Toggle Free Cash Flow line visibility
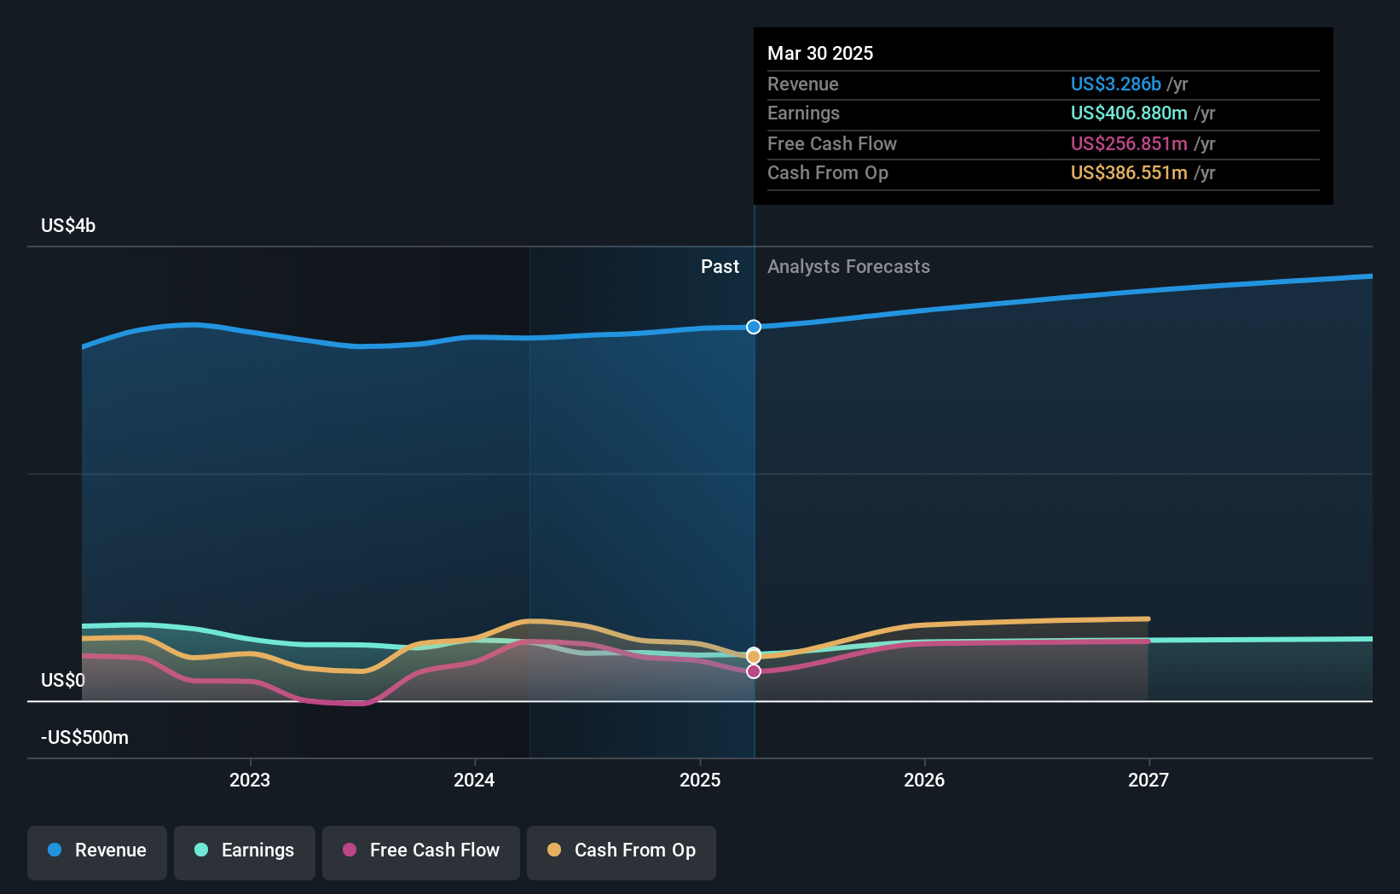This screenshot has width=1400, height=894. pos(420,850)
